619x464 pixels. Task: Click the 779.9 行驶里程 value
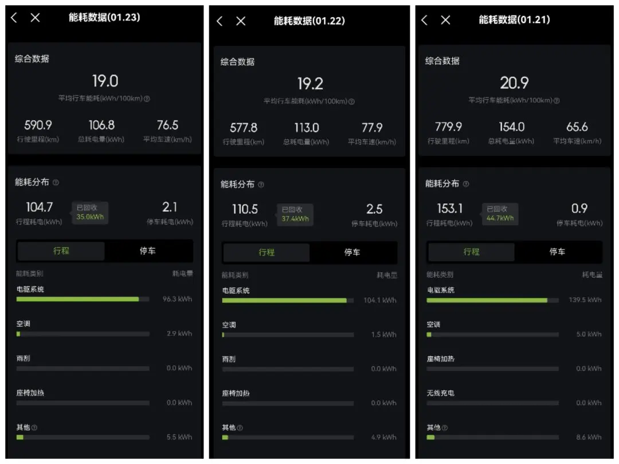click(x=448, y=127)
